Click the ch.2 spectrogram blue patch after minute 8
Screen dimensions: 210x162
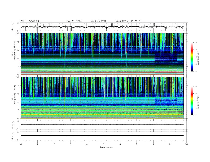pos(166,102)
